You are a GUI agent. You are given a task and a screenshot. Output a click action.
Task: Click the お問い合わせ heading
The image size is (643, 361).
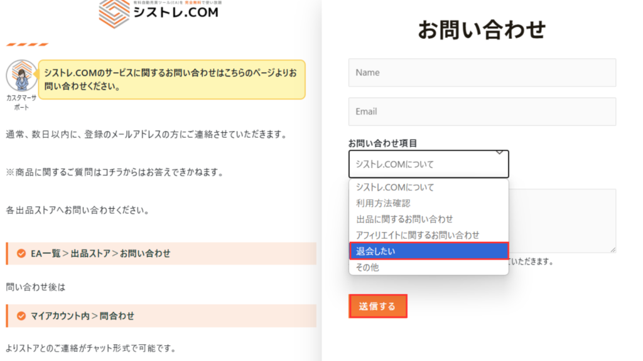[482, 30]
